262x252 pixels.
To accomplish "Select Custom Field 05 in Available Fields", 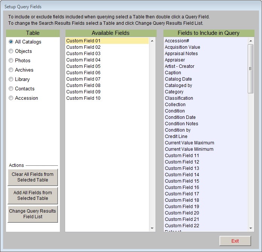I will (107, 66).
